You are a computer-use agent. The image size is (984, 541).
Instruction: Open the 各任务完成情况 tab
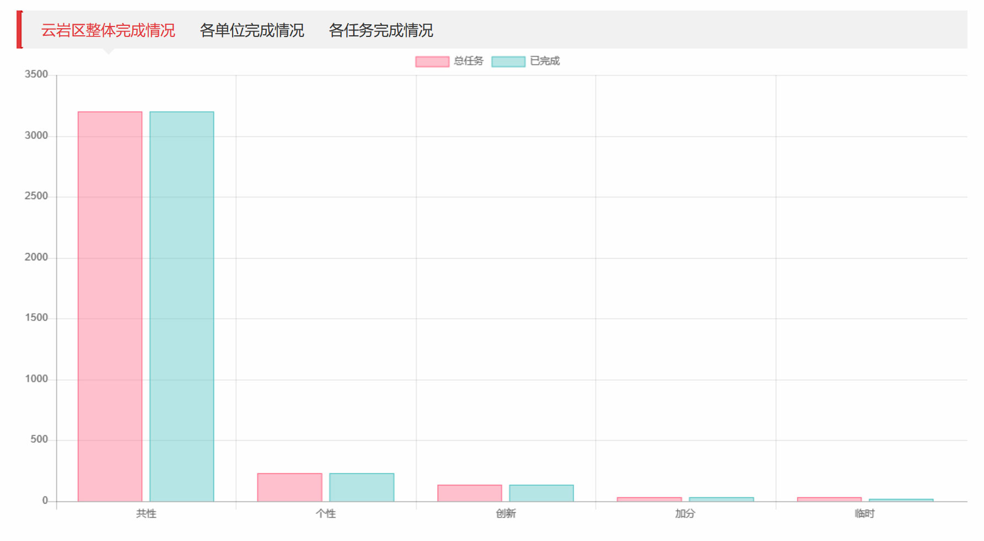click(381, 30)
